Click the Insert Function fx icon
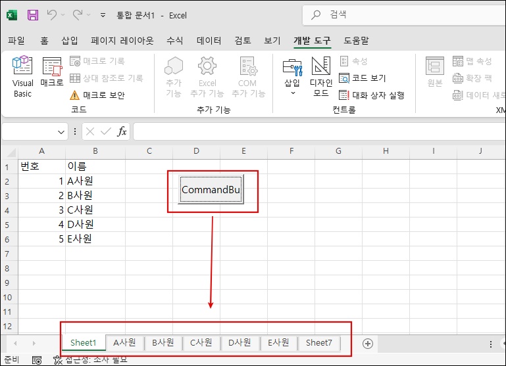The image size is (506, 366). pos(122,131)
